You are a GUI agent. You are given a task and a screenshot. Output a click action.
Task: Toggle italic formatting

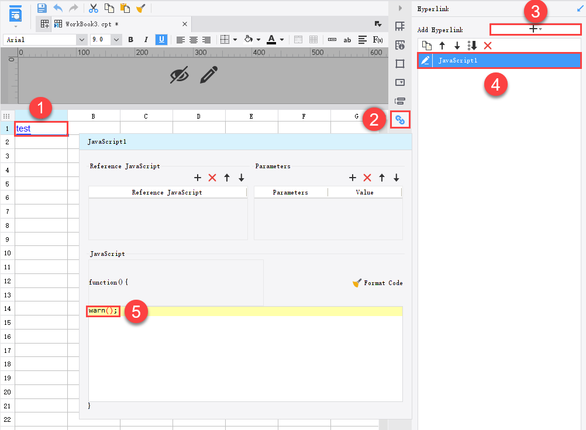145,40
